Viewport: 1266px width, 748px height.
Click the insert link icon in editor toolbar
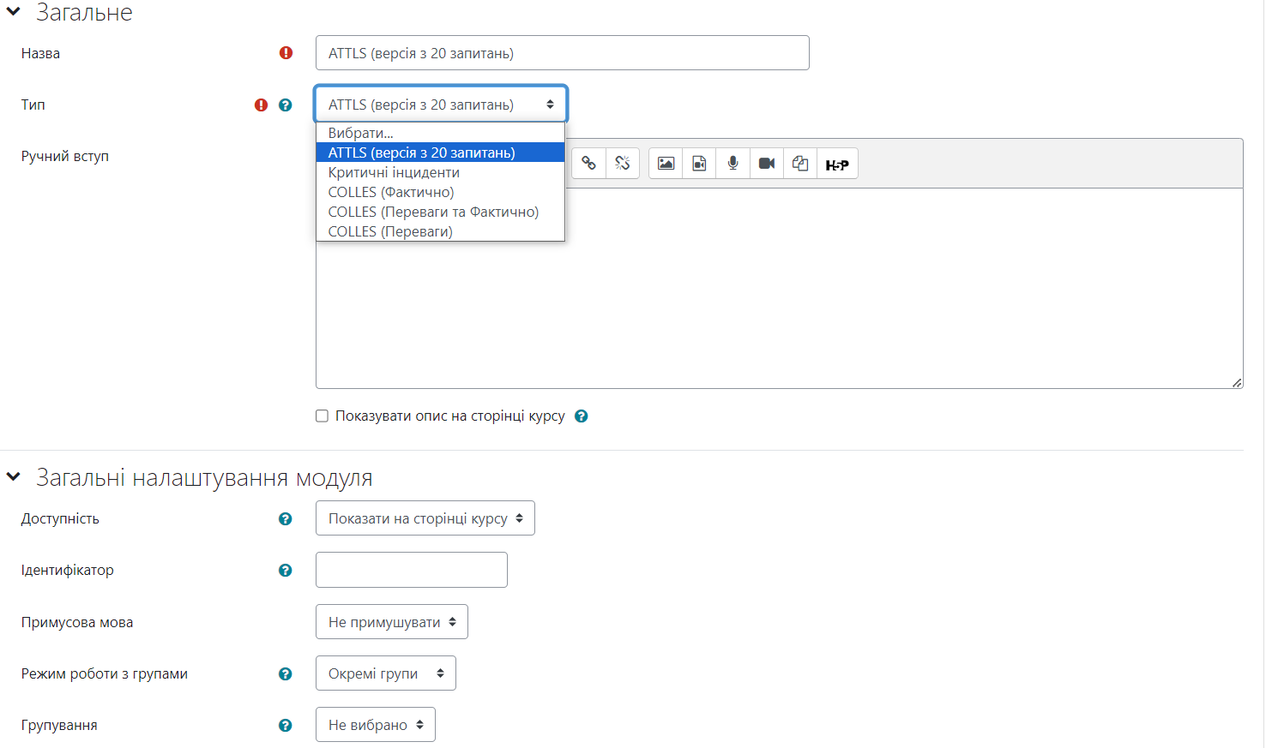(x=588, y=164)
